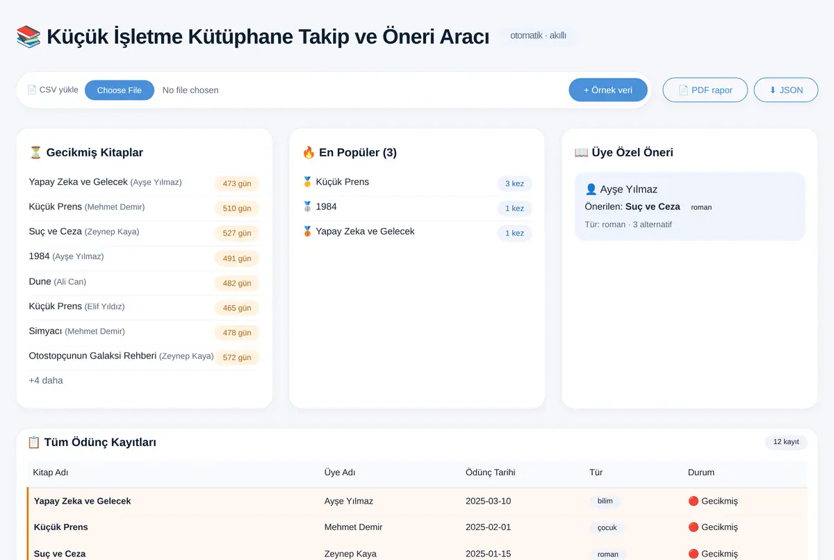The width and height of the screenshot is (834, 560).
Task: Expand the '+4 daha' overdue list link
Action: coord(46,380)
